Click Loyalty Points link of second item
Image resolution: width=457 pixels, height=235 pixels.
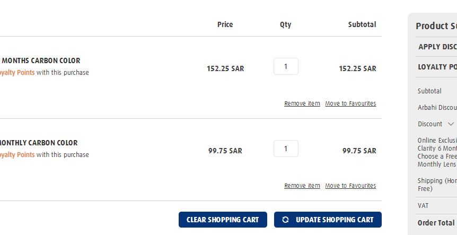tap(17, 154)
